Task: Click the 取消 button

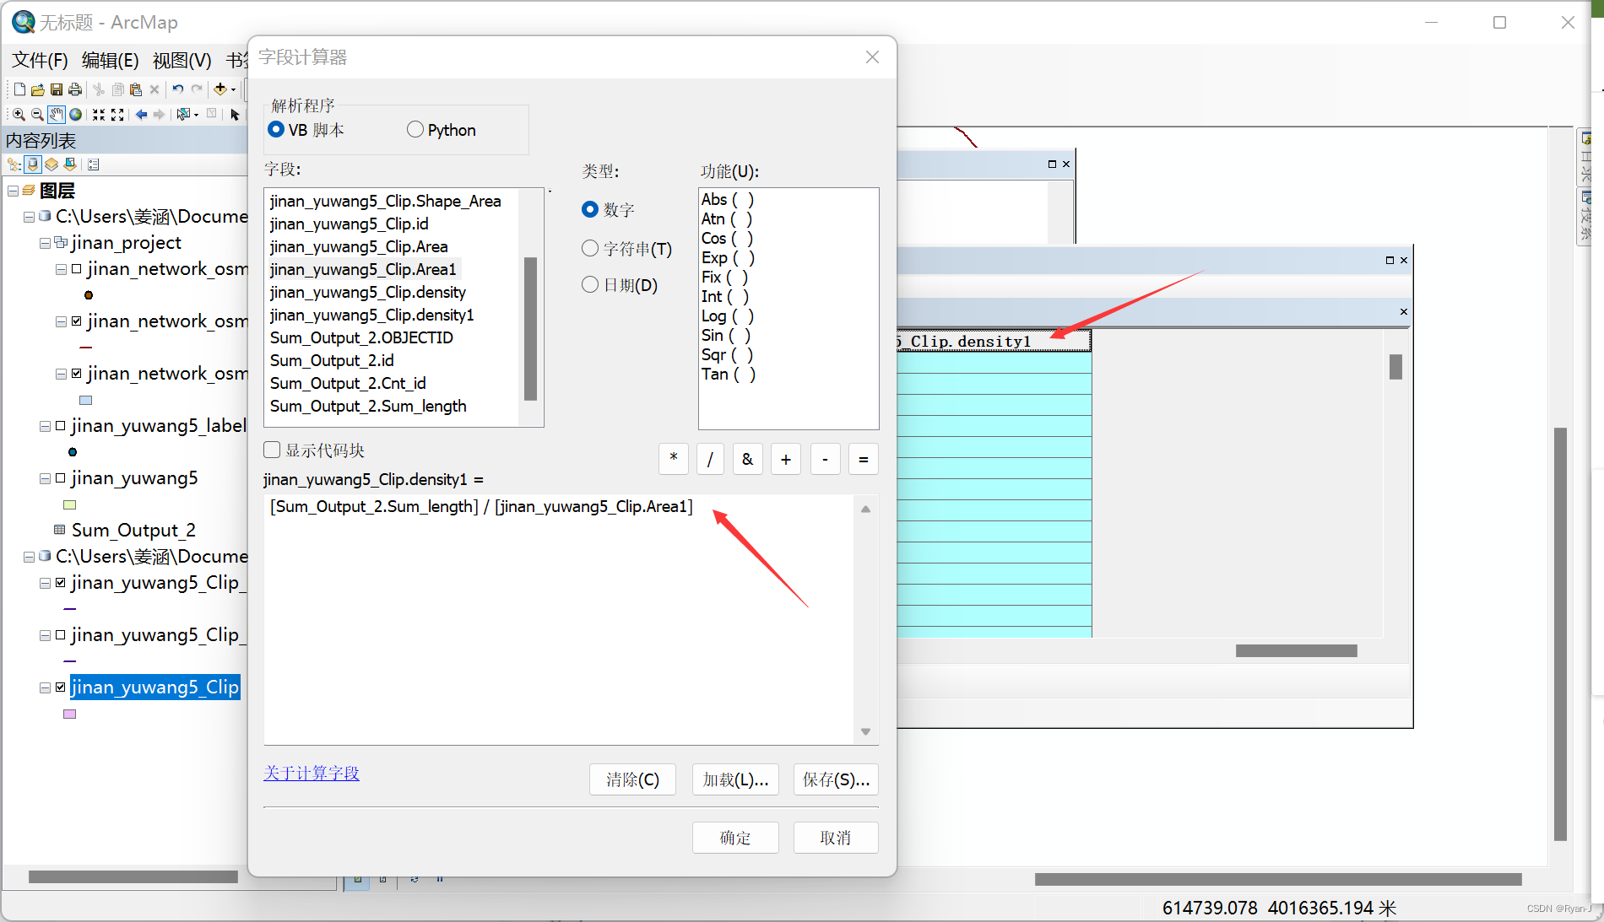Action: point(836,838)
